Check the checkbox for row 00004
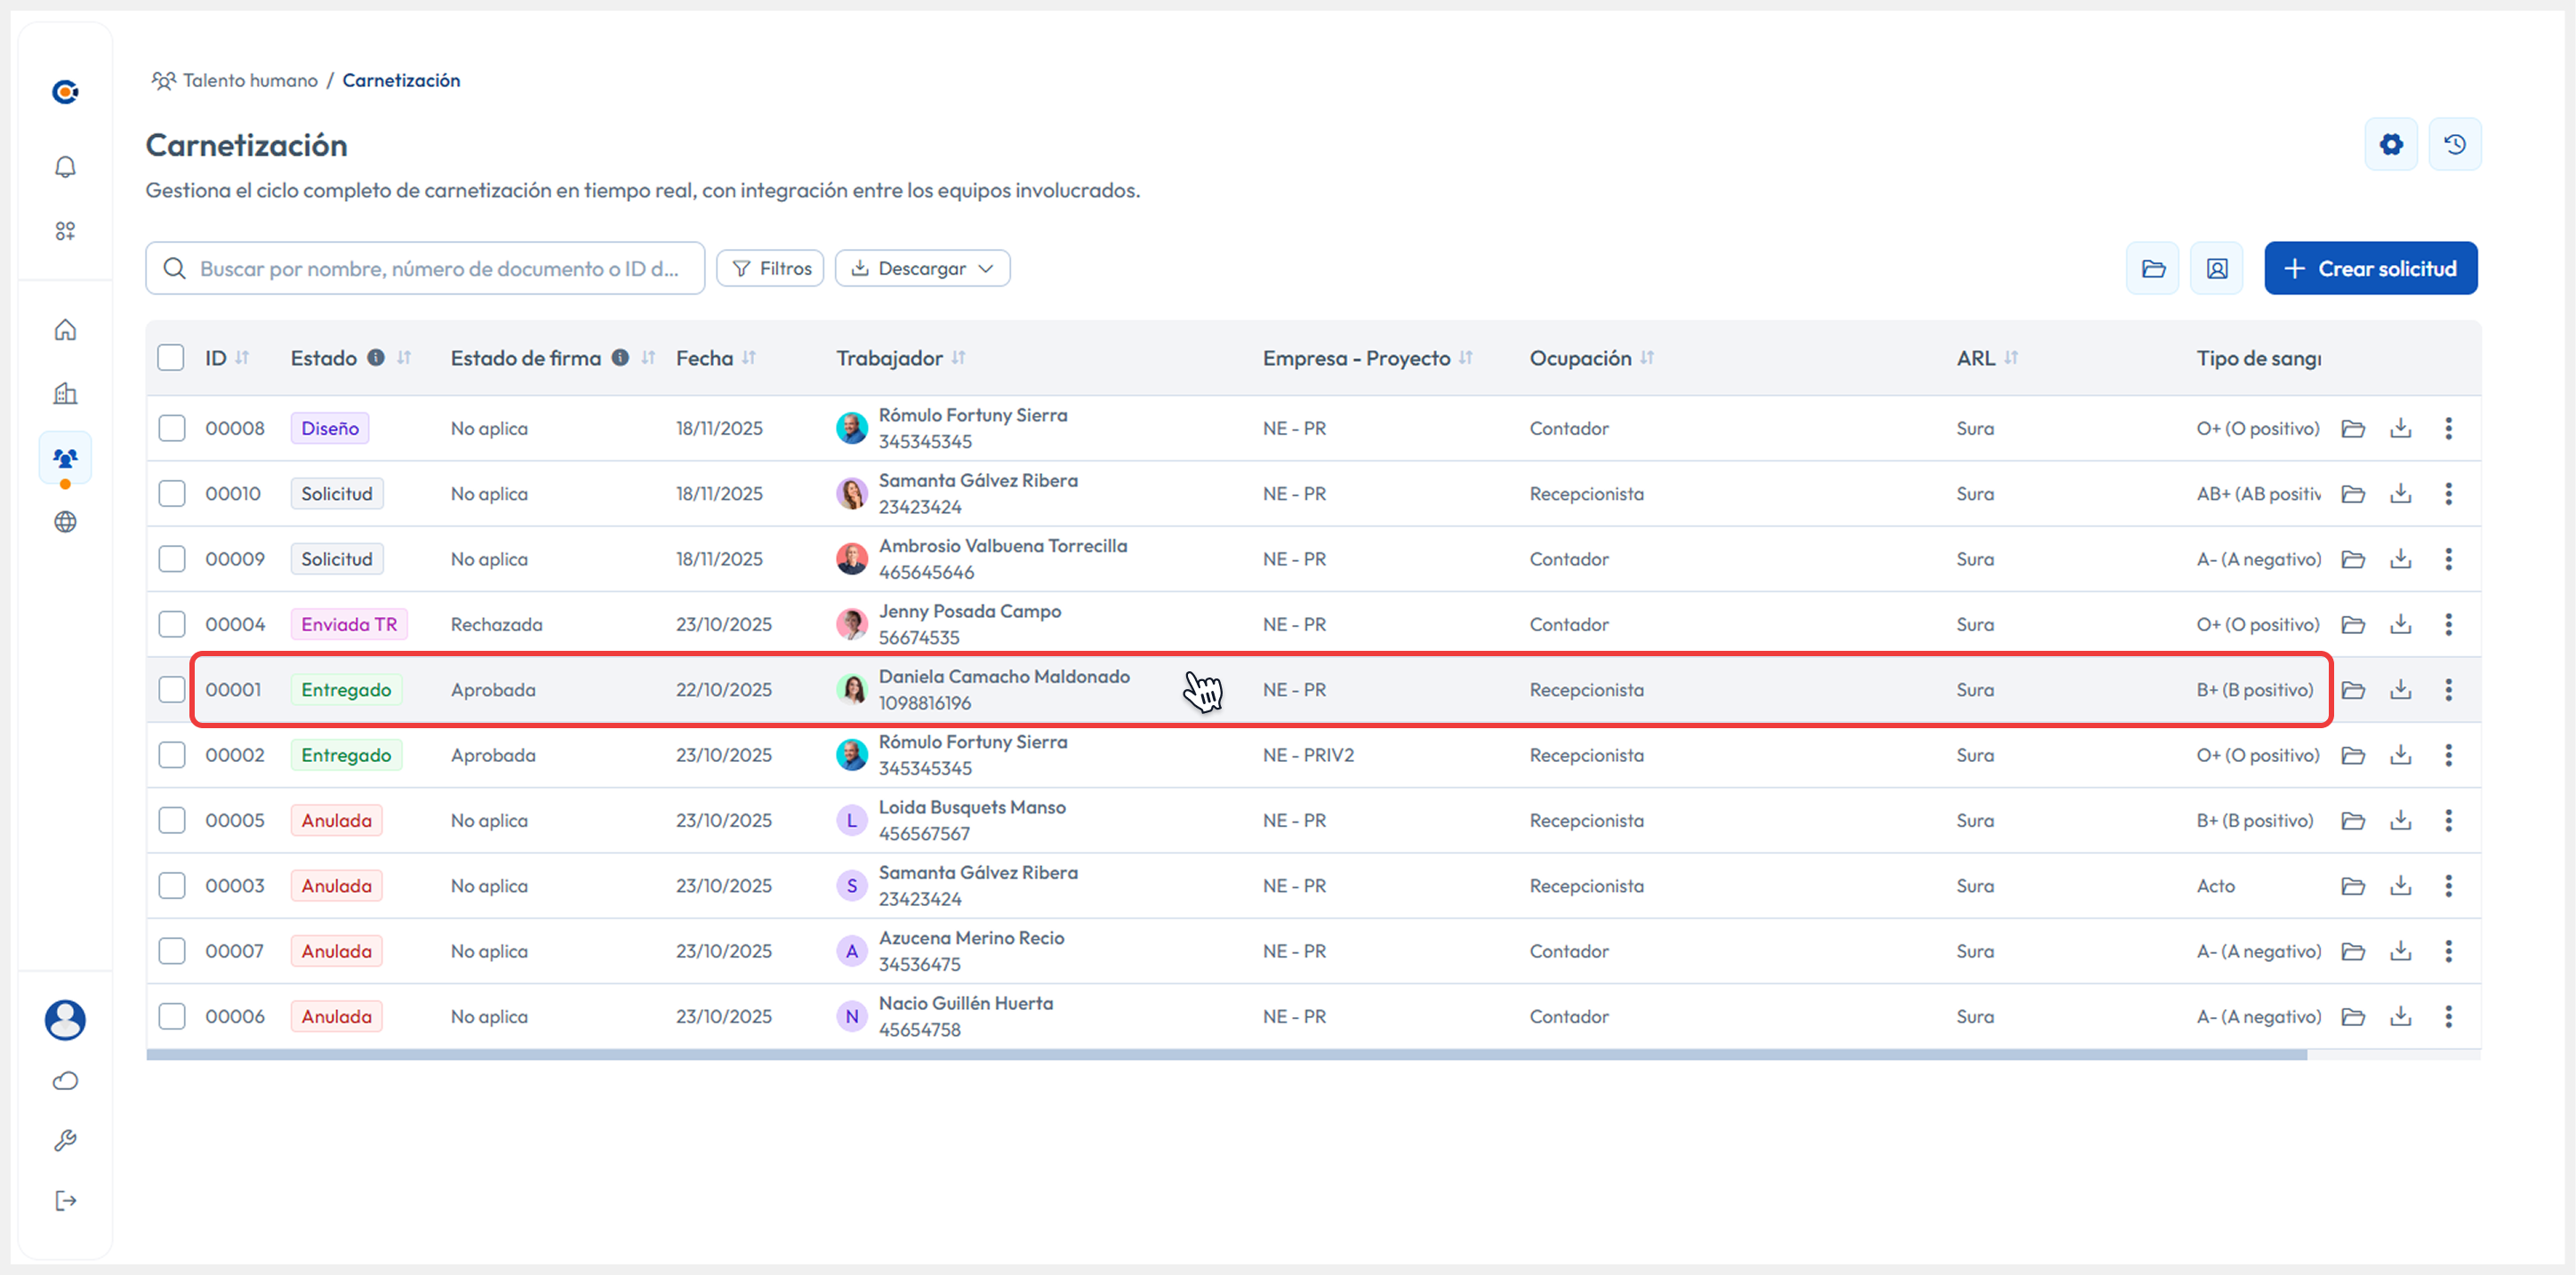Image resolution: width=2576 pixels, height=1275 pixels. (x=172, y=625)
